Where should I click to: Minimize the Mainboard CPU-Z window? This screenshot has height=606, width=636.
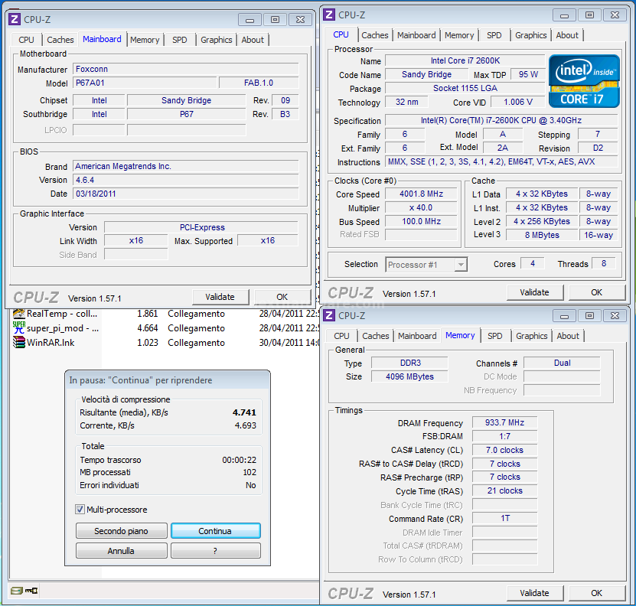pos(250,19)
